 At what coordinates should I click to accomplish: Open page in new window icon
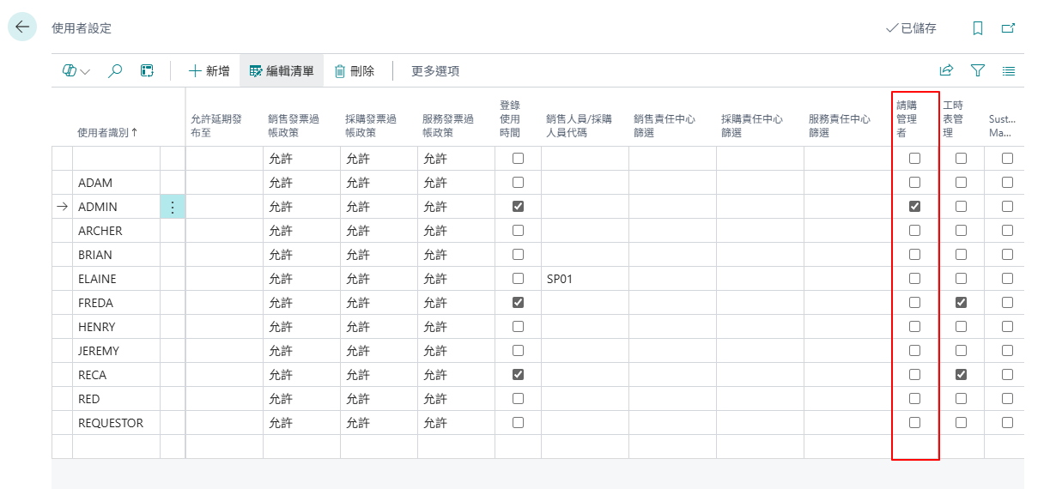(1009, 28)
